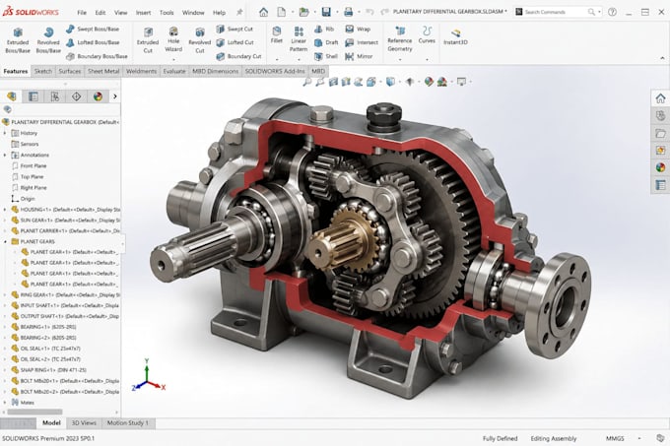Toggle Instant3D on or off
This screenshot has width=670, height=446.
coord(455,36)
